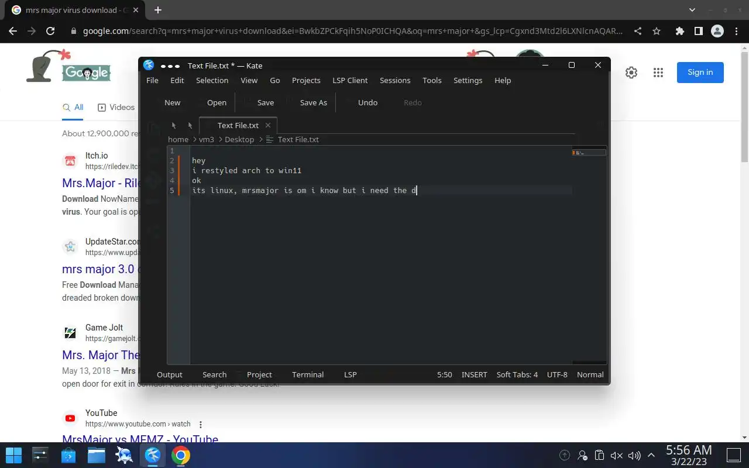Click Open in Kate toolbar
Image resolution: width=749 pixels, height=468 pixels.
[217, 102]
